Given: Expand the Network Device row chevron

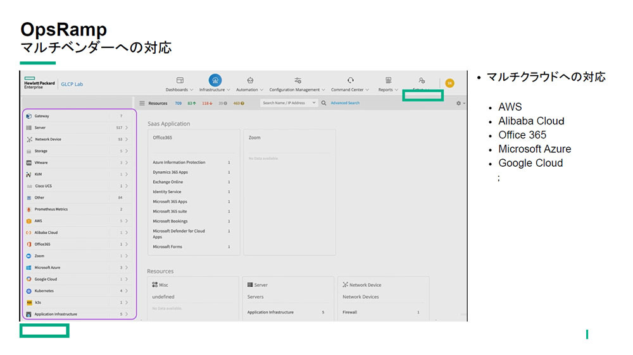Looking at the screenshot, I should [127, 140].
